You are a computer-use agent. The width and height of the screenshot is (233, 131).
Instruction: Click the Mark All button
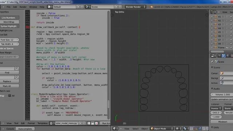click(9, 86)
